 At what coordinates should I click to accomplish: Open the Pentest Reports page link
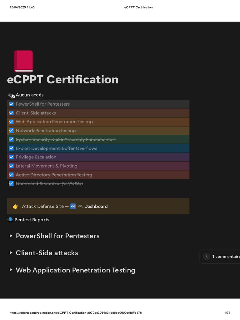click(32, 220)
